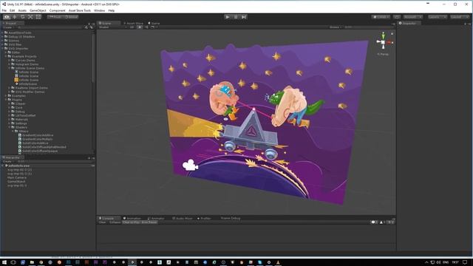Click the Console Clear button
This screenshot has height=266, width=473.
[103, 222]
